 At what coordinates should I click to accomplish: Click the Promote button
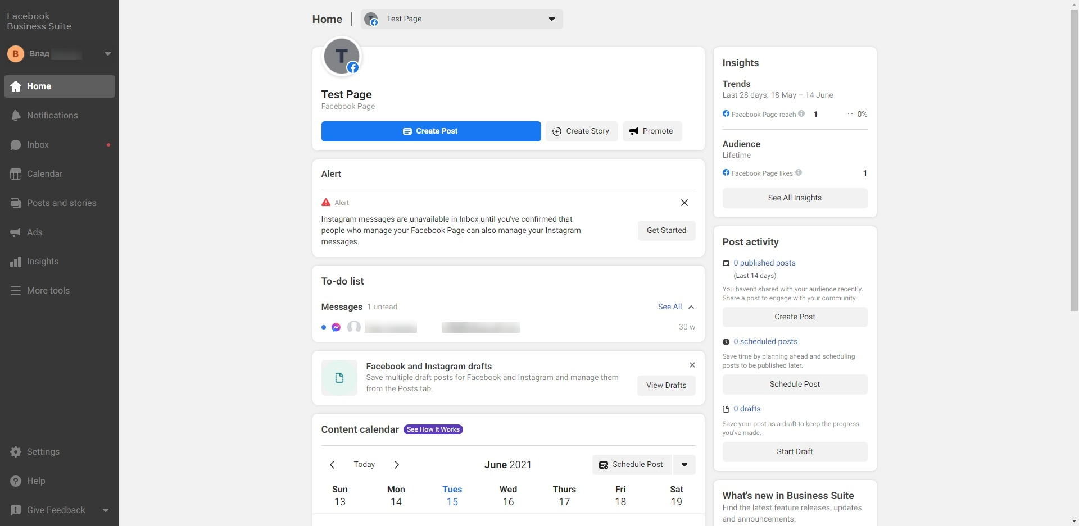pyautogui.click(x=652, y=131)
